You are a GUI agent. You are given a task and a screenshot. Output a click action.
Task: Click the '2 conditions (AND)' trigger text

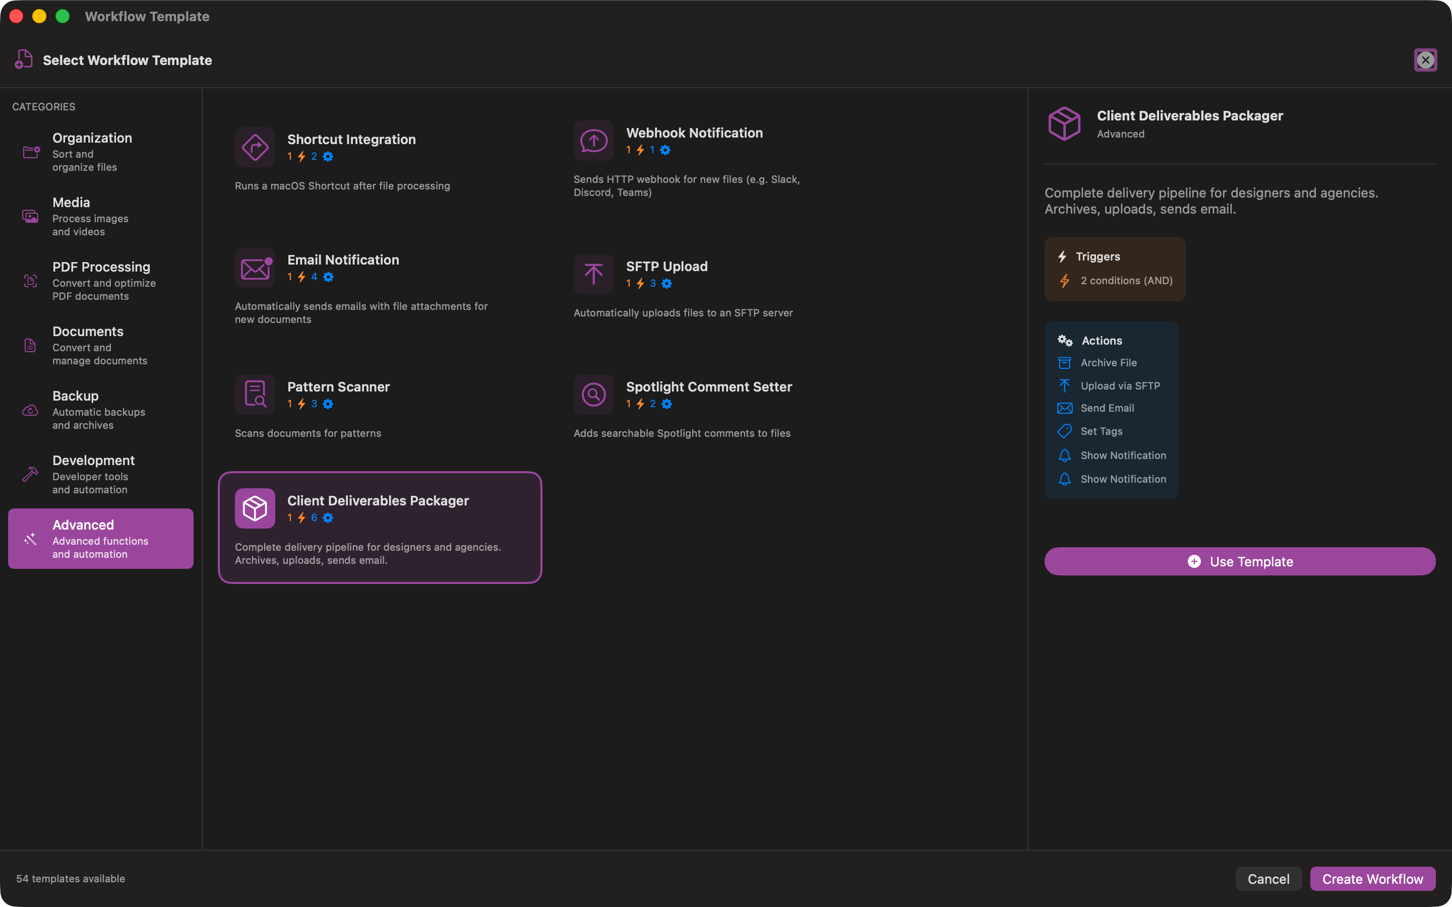pyautogui.click(x=1126, y=281)
